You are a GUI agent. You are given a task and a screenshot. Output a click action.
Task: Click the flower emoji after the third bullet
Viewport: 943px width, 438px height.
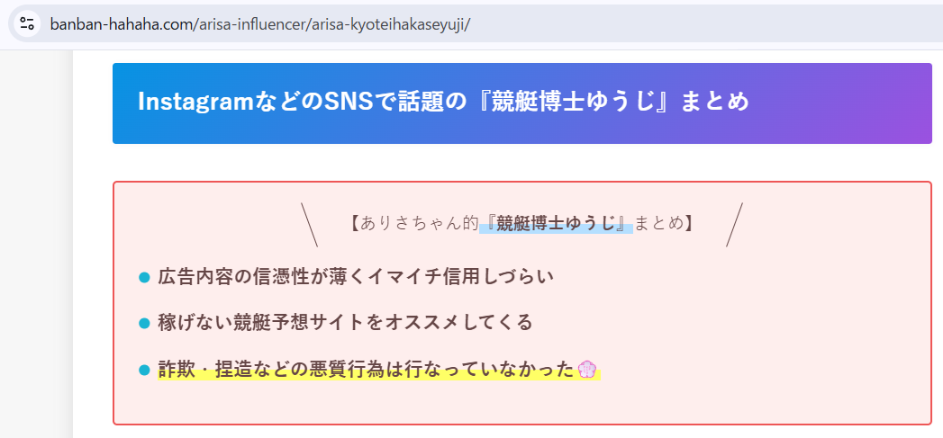pos(587,370)
